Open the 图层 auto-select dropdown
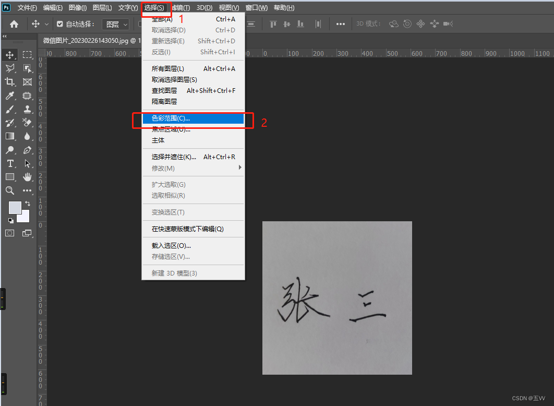This screenshot has height=406, width=554. pos(115,24)
